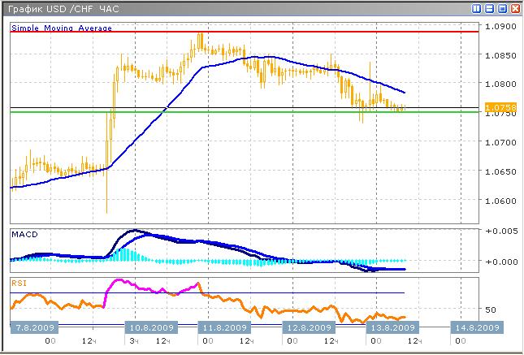Select the current price tag 1.0758
The width and height of the screenshot is (524, 355).
pos(495,107)
